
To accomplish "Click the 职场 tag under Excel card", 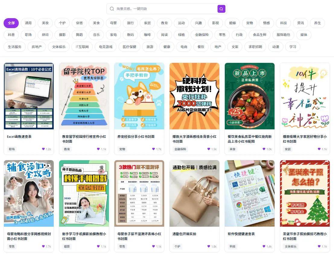I will point(12,149).
